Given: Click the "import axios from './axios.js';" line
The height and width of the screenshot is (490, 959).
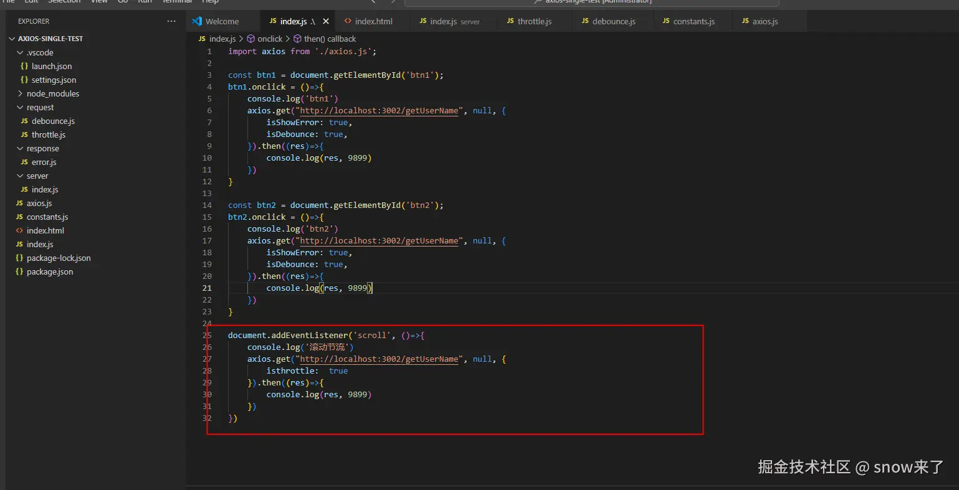Looking at the screenshot, I should pyautogui.click(x=302, y=52).
